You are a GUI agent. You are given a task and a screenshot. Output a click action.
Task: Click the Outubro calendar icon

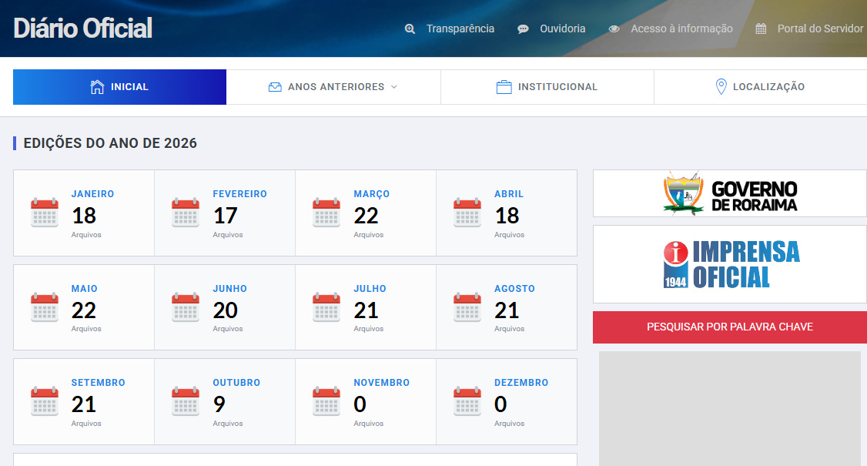(x=186, y=401)
